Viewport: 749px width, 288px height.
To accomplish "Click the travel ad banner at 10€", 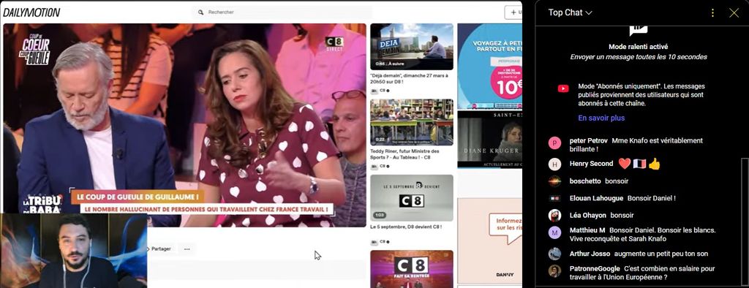I will [x=489, y=66].
